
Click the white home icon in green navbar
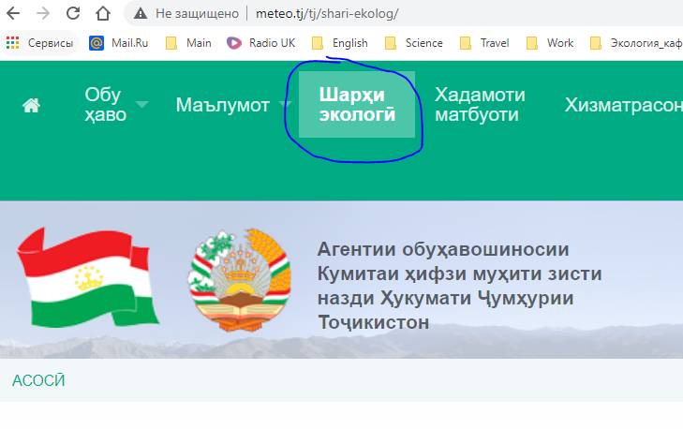(31, 106)
